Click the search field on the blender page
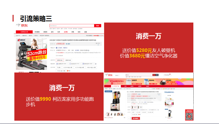 pyautogui.click(x=139, y=75)
